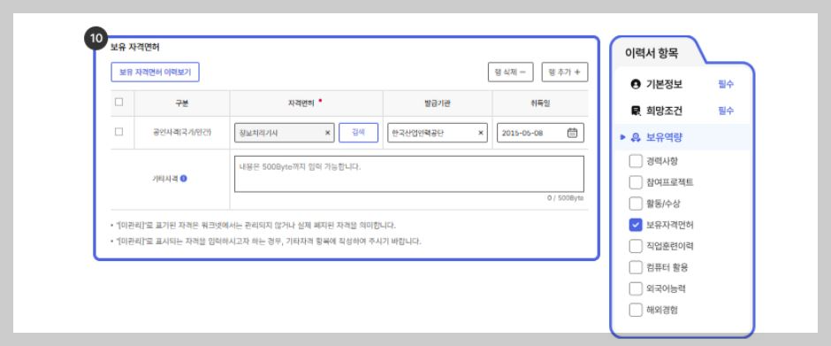The height and width of the screenshot is (346, 831).
Task: Check the 외국어능력 checkbox
Action: pyautogui.click(x=636, y=288)
